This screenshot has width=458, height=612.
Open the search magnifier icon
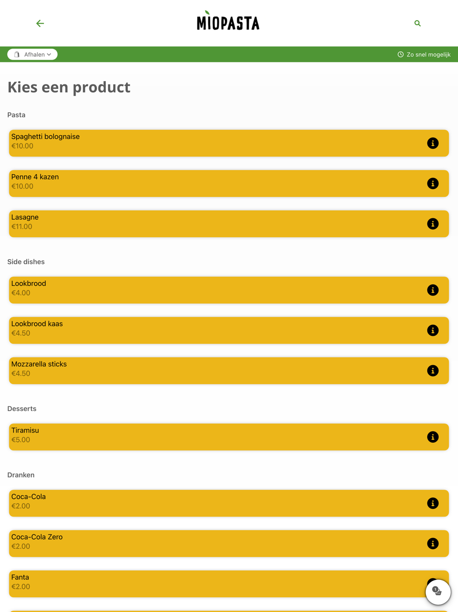coord(417,23)
